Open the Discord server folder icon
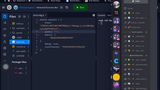This screenshot has height=90, width=160. point(116,53)
